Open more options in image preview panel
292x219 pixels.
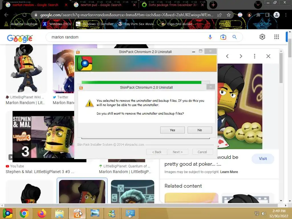(x=255, y=56)
